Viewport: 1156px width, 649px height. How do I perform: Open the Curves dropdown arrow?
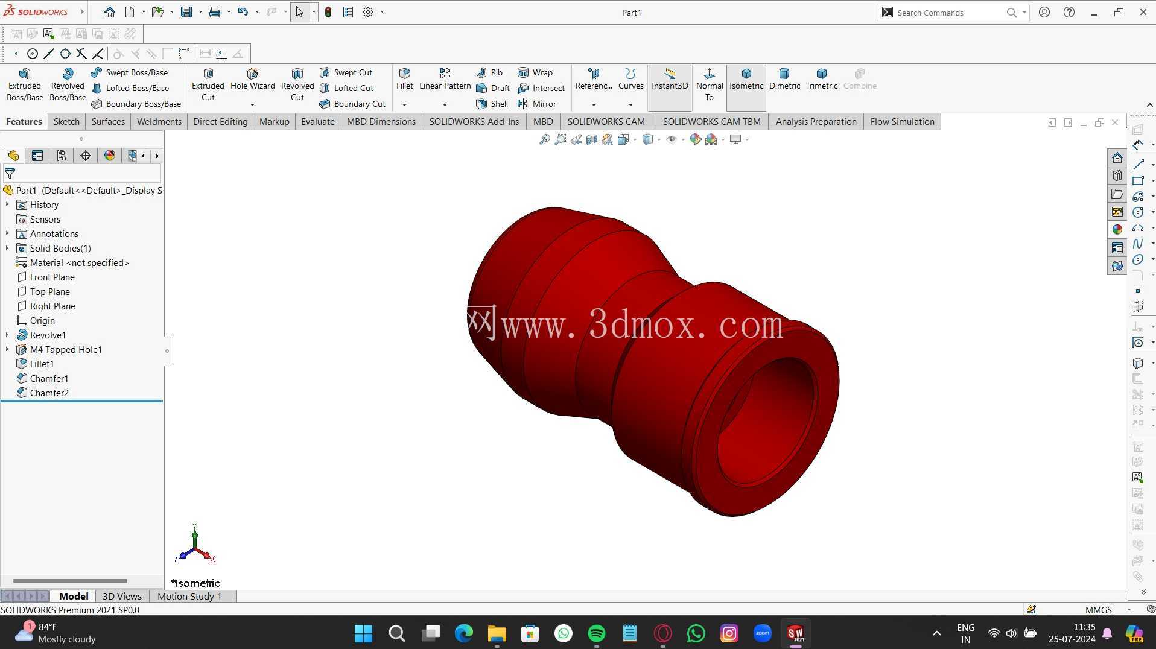pyautogui.click(x=630, y=105)
